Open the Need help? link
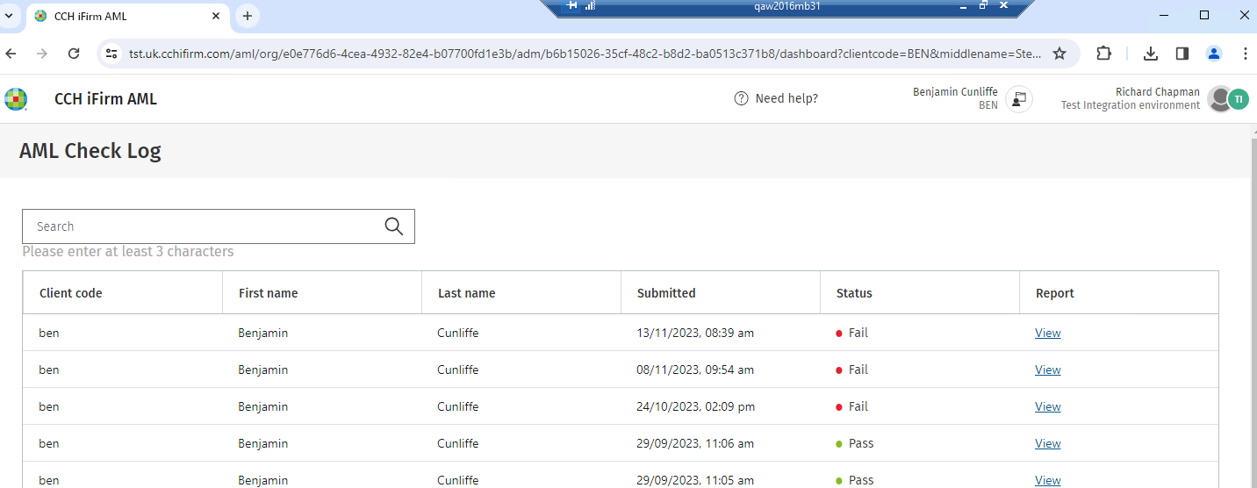 [776, 98]
